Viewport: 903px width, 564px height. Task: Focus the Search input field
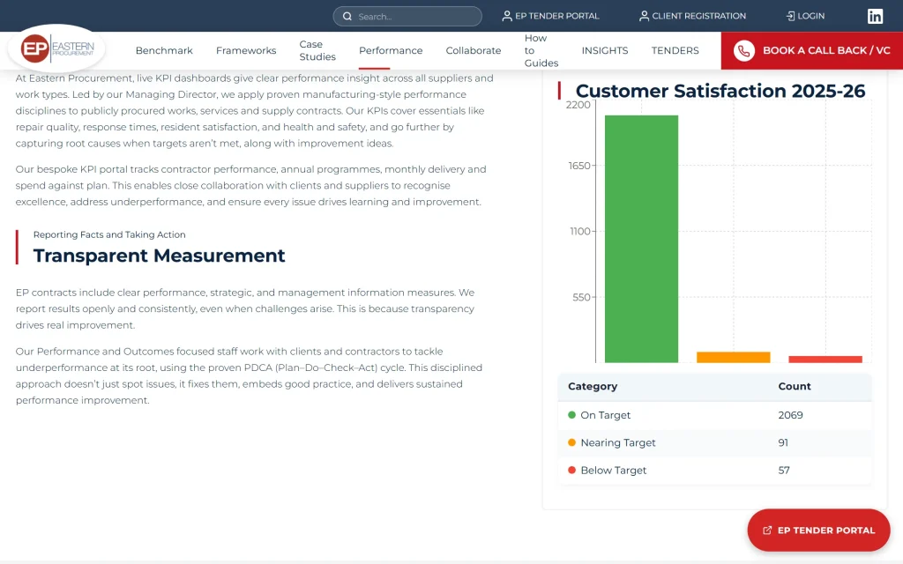click(407, 16)
